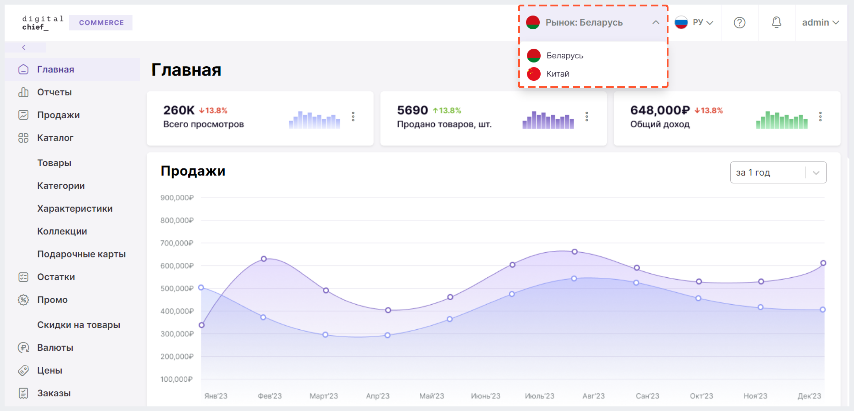
Task: Open three-dot menu on Всего просмотров card
Action: tap(353, 117)
